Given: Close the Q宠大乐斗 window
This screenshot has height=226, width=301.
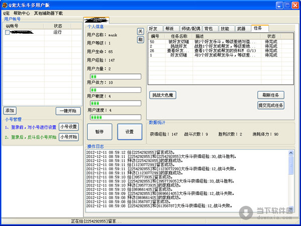Looking at the screenshot, I should (295, 5).
